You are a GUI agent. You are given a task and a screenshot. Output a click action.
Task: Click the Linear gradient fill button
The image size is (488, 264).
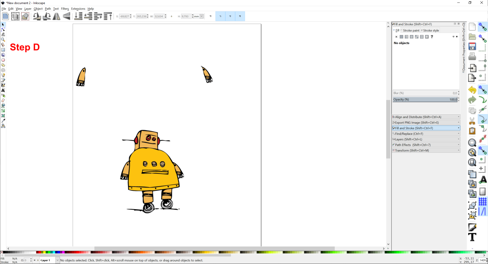[x=406, y=37]
